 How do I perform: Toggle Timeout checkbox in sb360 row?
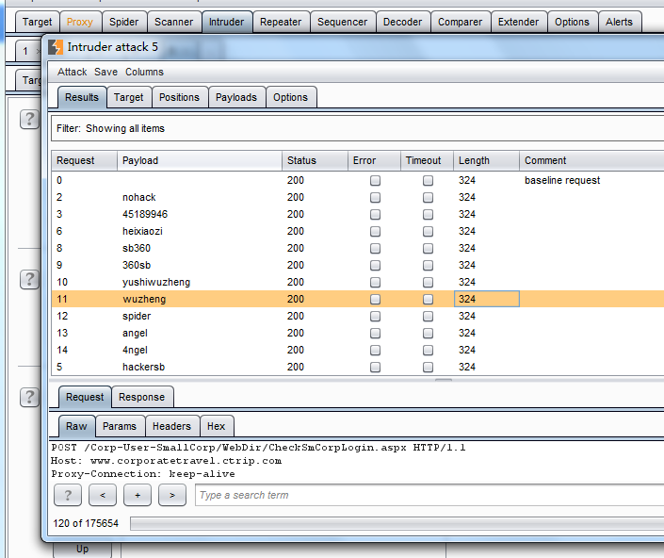[428, 248]
